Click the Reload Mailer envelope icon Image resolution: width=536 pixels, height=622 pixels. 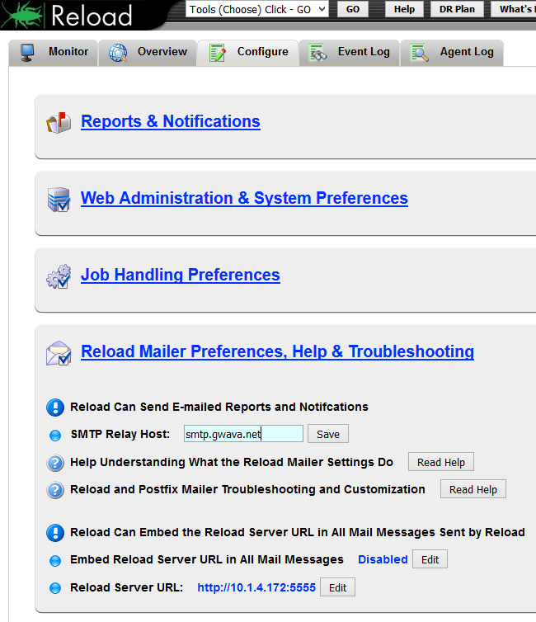pos(59,353)
